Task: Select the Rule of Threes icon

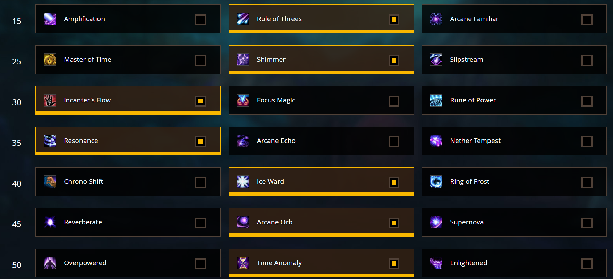Action: 243,19
